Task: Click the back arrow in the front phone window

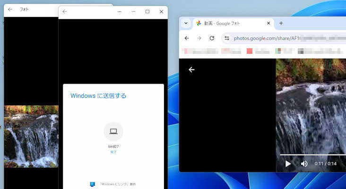Action: pos(65,11)
